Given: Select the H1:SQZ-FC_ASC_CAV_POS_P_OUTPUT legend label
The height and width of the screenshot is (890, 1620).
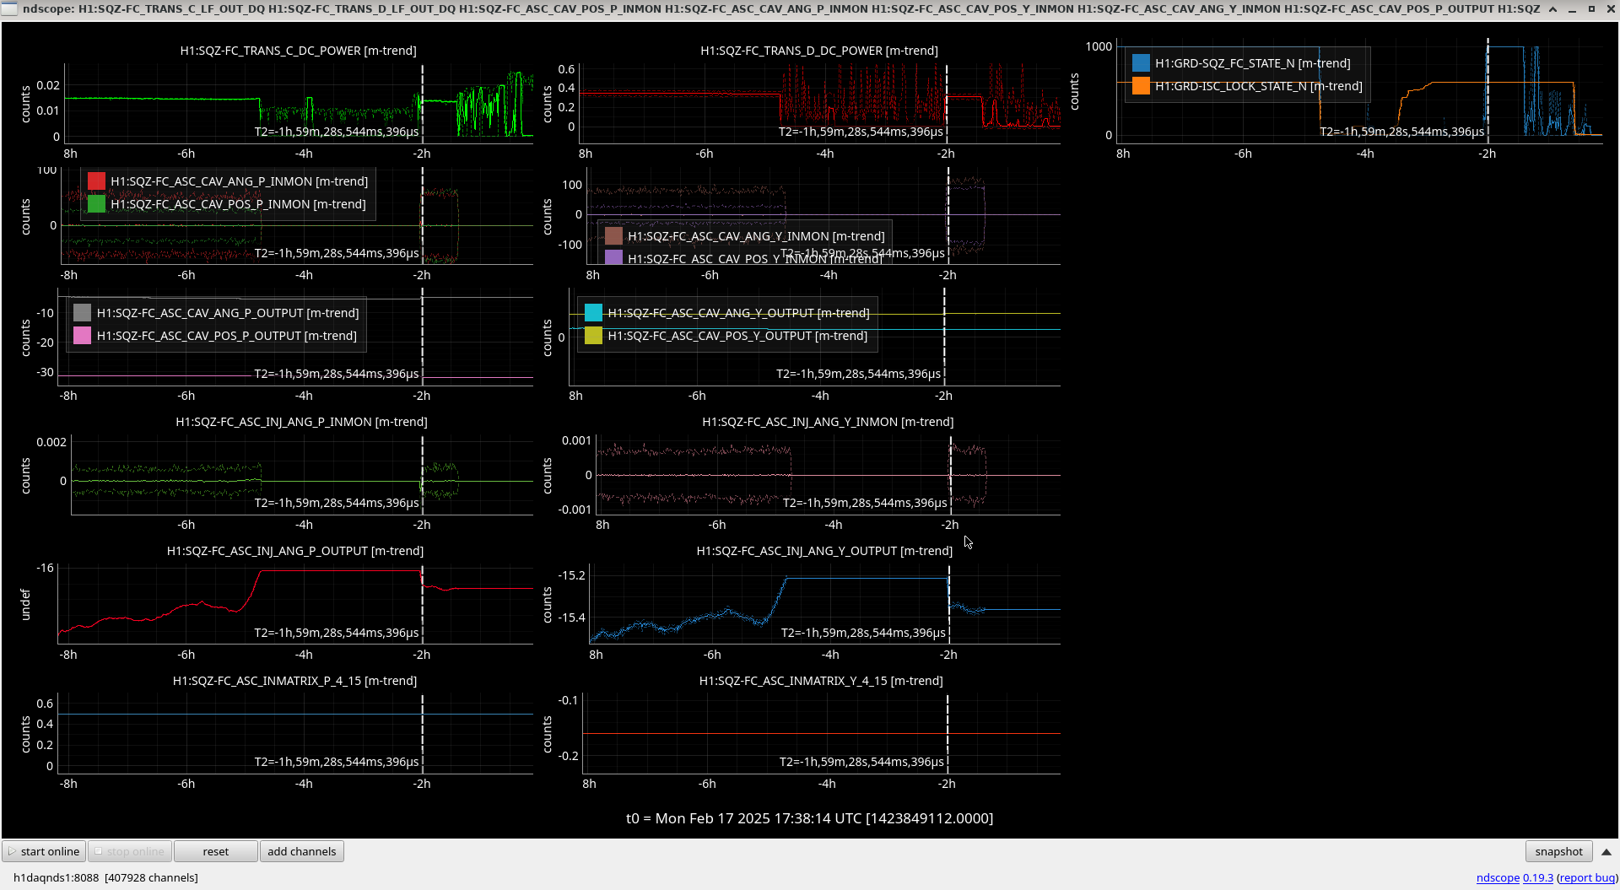Looking at the screenshot, I should 227,336.
